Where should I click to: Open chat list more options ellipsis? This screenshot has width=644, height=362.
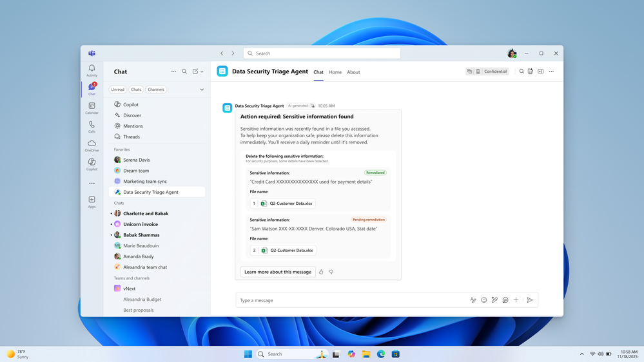click(x=174, y=71)
